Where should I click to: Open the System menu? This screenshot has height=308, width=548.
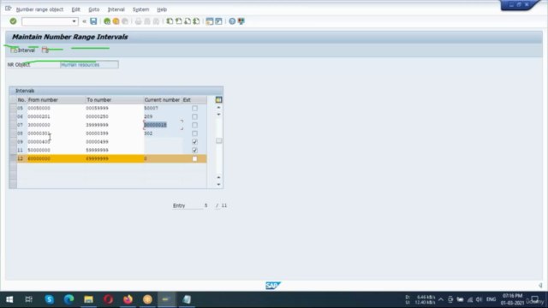pos(140,9)
